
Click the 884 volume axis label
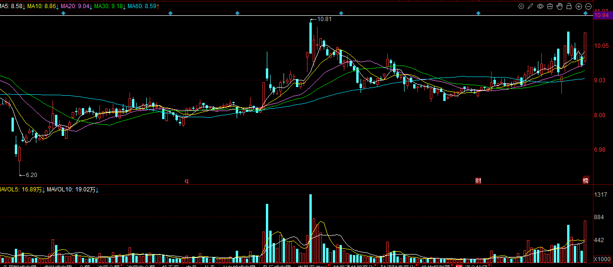click(599, 217)
